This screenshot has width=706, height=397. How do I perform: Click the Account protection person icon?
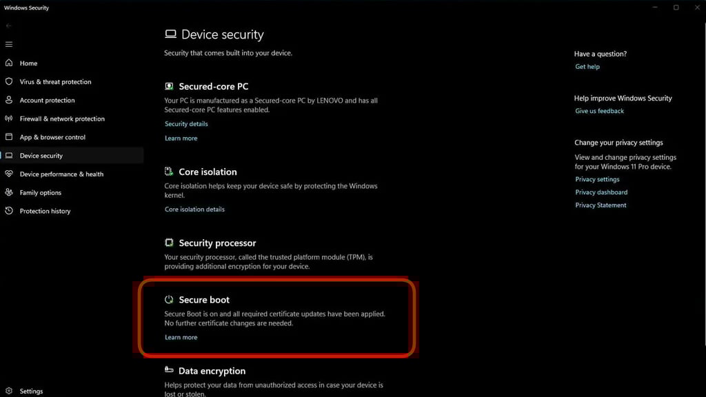(x=9, y=100)
